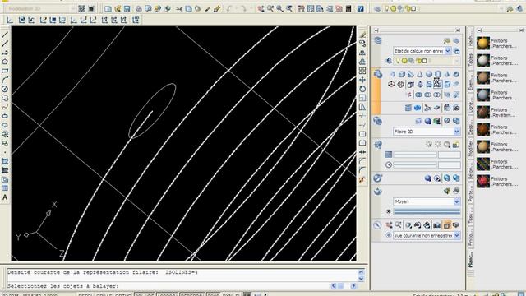The width and height of the screenshot is (526, 296).
Task: Open the 'Etat de calque non enreg' dropdown
Action: coord(422,51)
